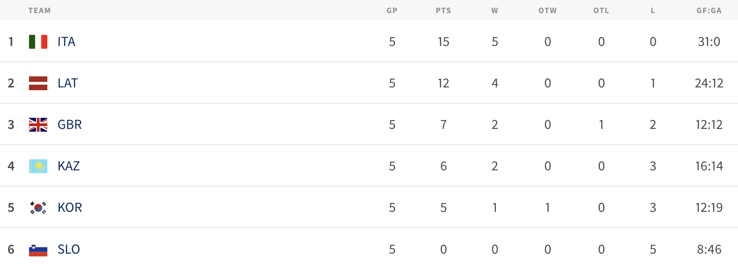Click Slovenia's 8:46 goals cell
738x264 pixels.
pos(709,249)
